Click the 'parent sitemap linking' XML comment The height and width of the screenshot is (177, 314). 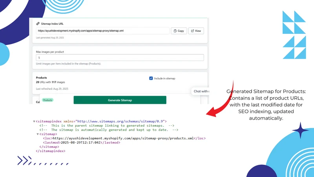pyautogui.click(x=107, y=125)
